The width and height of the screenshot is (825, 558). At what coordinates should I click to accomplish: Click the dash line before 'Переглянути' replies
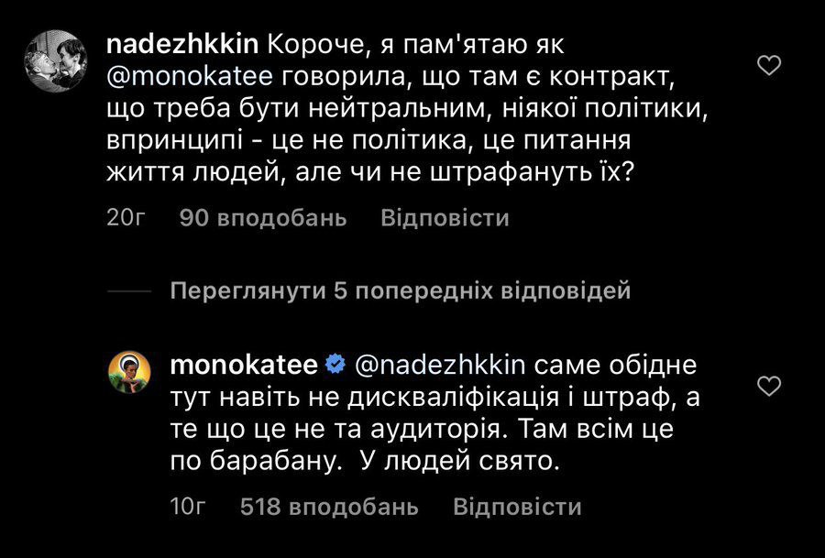[x=128, y=291]
